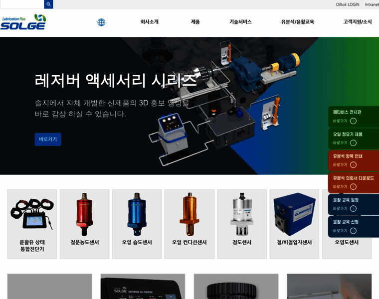Click the search text field at top
Image resolution: width=379 pixels, height=299 pixels.
(22, 4)
